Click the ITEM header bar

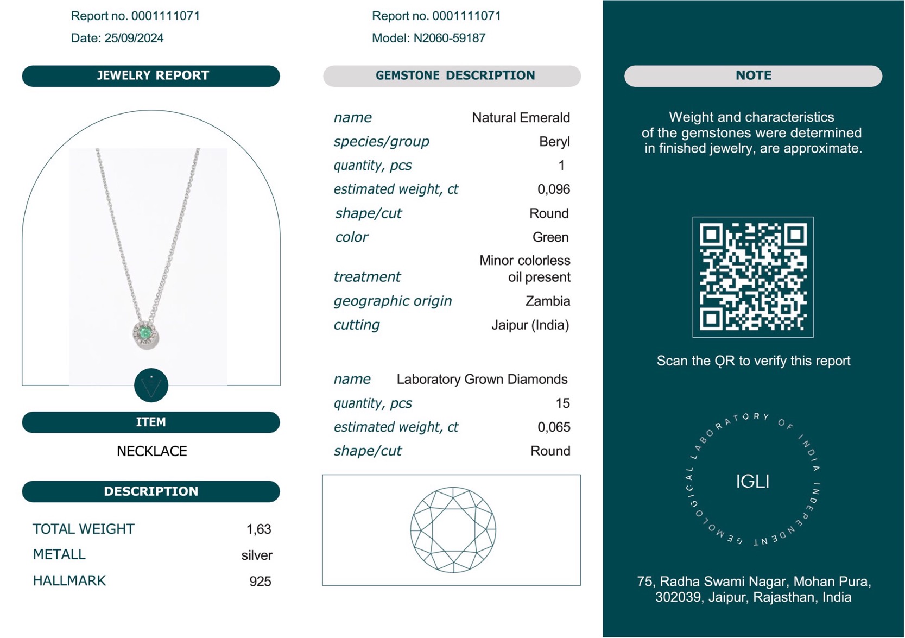pos(151,422)
